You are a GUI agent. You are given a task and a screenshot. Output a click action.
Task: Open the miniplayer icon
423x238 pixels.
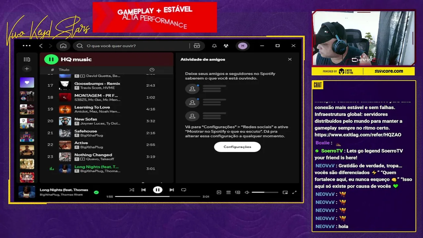(285, 192)
